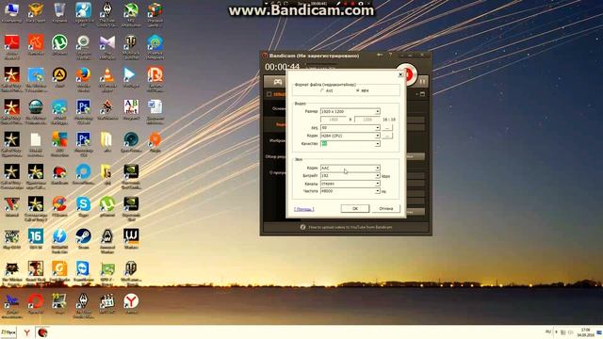This screenshot has width=603, height=339.
Task: Open the ABC font desktop shortcut
Action: pyautogui.click(x=131, y=109)
